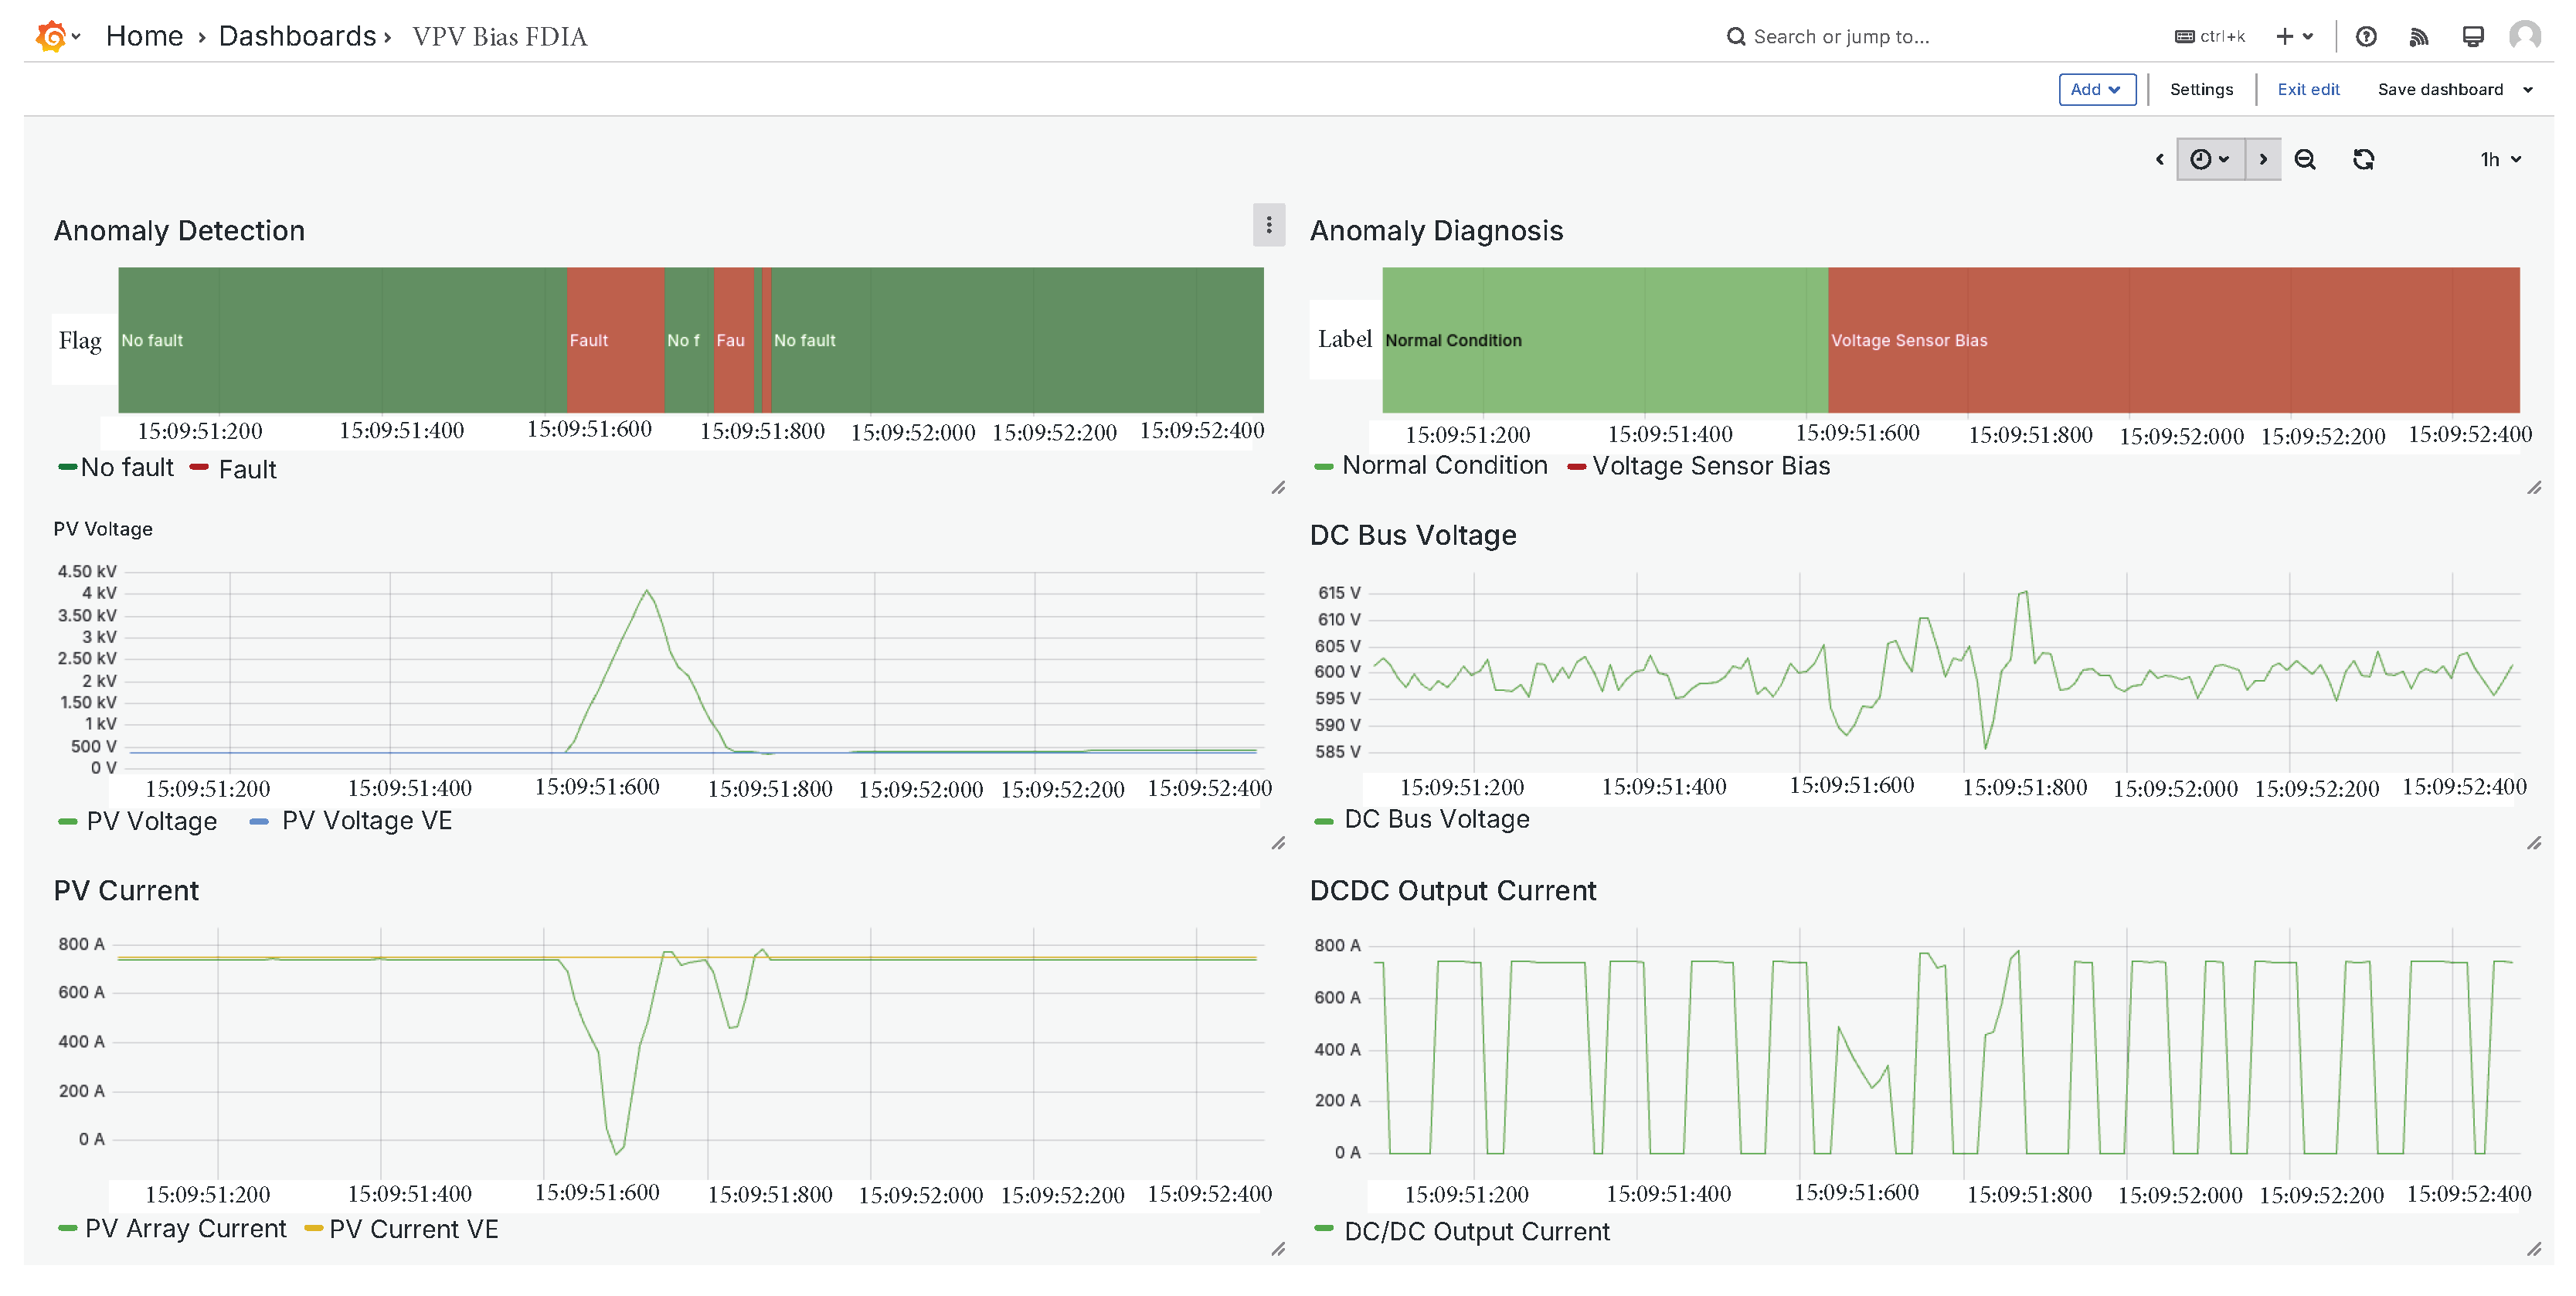Click the small PV Voltage panel title
Screen dimensions: 2576x1296
103,529
